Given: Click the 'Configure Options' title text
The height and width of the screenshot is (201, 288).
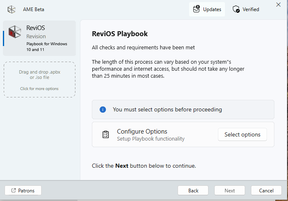Looking at the screenshot, I should 142,132.
